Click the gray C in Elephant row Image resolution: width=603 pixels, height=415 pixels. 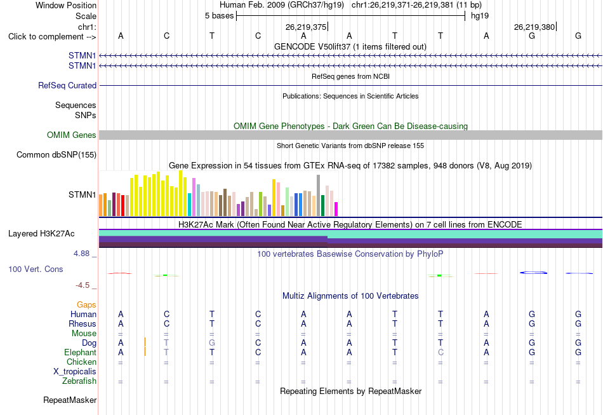[x=441, y=352]
